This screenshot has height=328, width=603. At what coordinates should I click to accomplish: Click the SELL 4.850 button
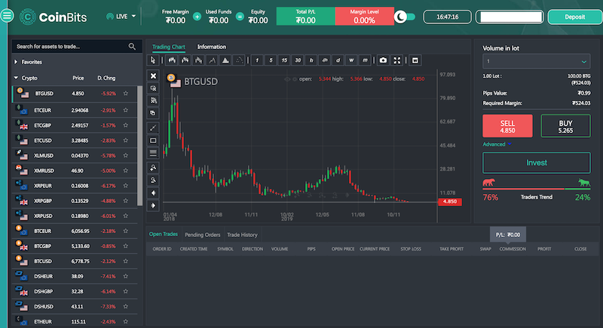point(507,126)
